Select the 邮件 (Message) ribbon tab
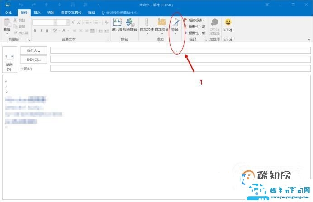The height and width of the screenshot is (202, 313). pos(24,13)
